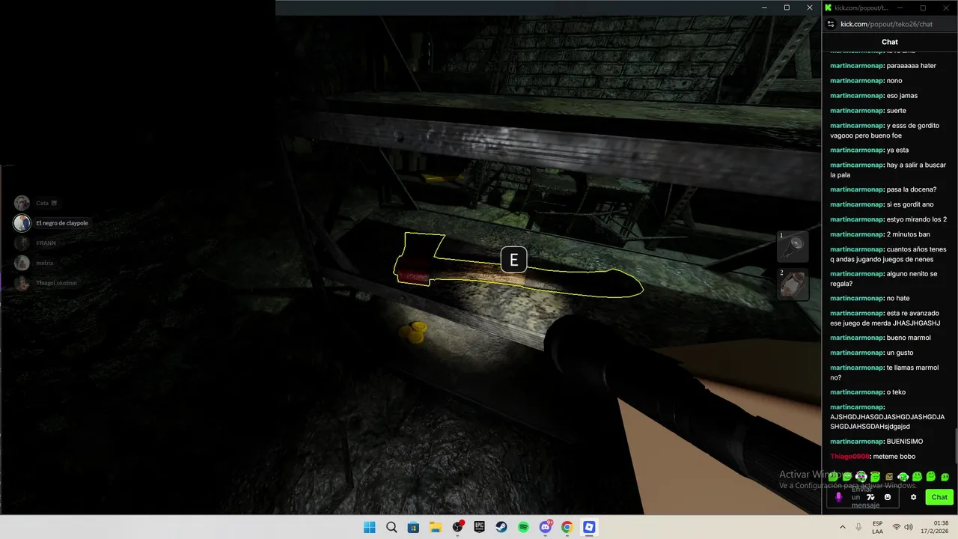Screen dimensions: 958x539
Task: Click the E interact prompt on the axe
Action: [x=513, y=260]
